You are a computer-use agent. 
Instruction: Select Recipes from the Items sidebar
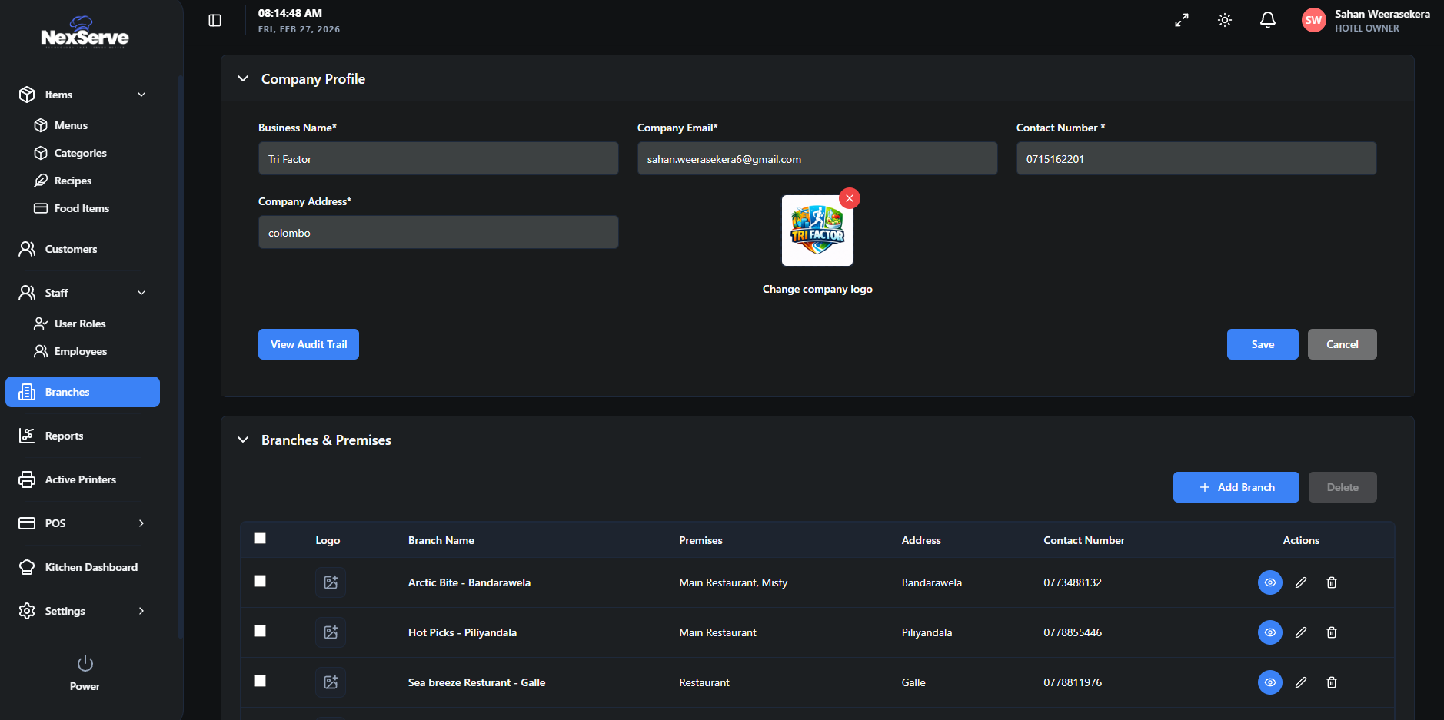(73, 181)
